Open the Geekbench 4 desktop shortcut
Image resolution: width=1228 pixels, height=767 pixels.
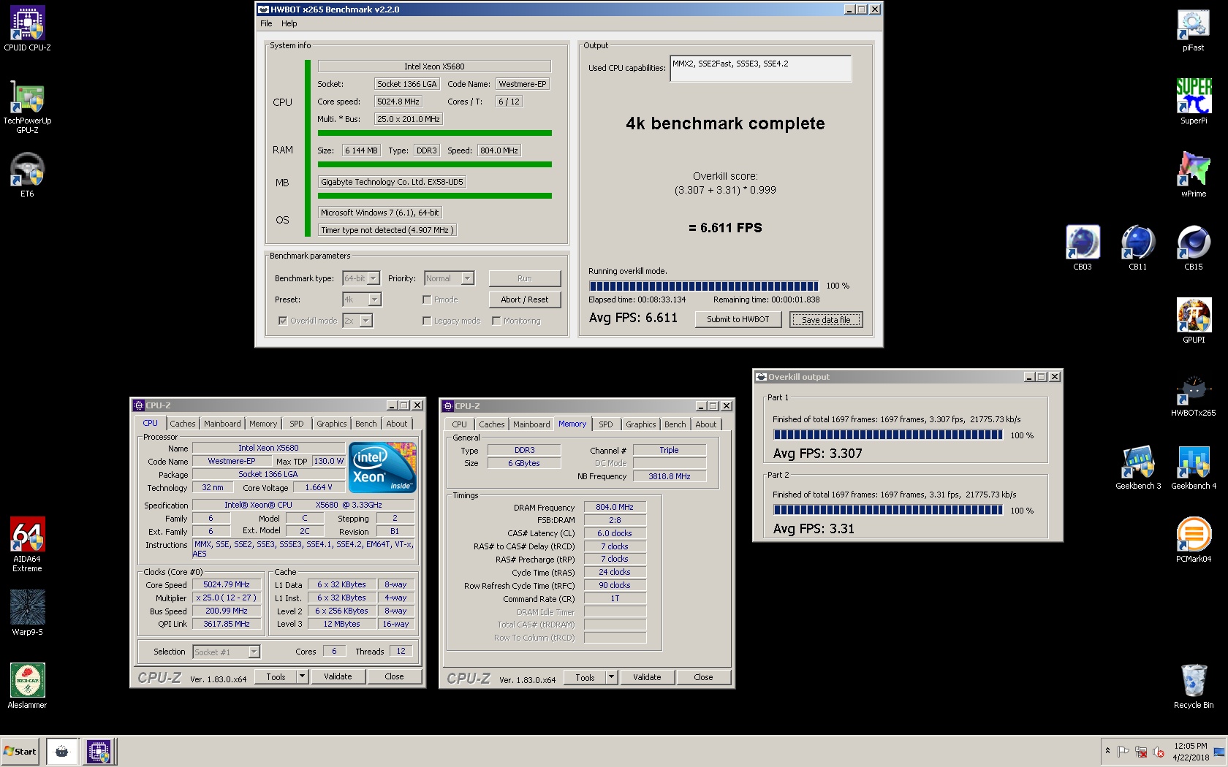1193,468
